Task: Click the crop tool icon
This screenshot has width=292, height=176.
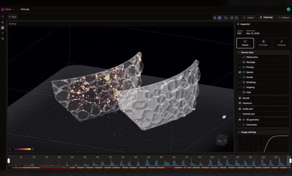Action: click(226, 18)
